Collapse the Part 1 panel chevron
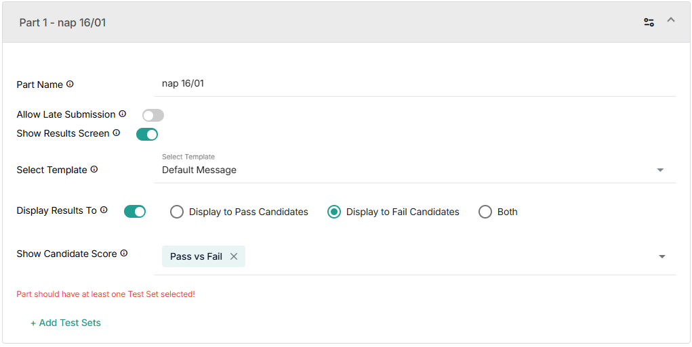The height and width of the screenshot is (347, 692). pyautogui.click(x=671, y=20)
